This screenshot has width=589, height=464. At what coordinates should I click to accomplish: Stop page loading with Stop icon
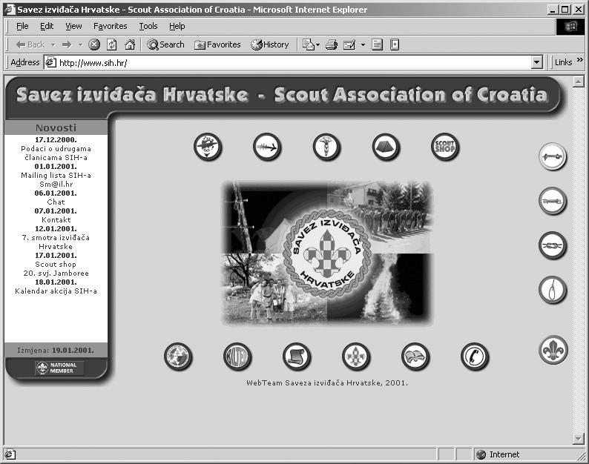pyautogui.click(x=94, y=44)
